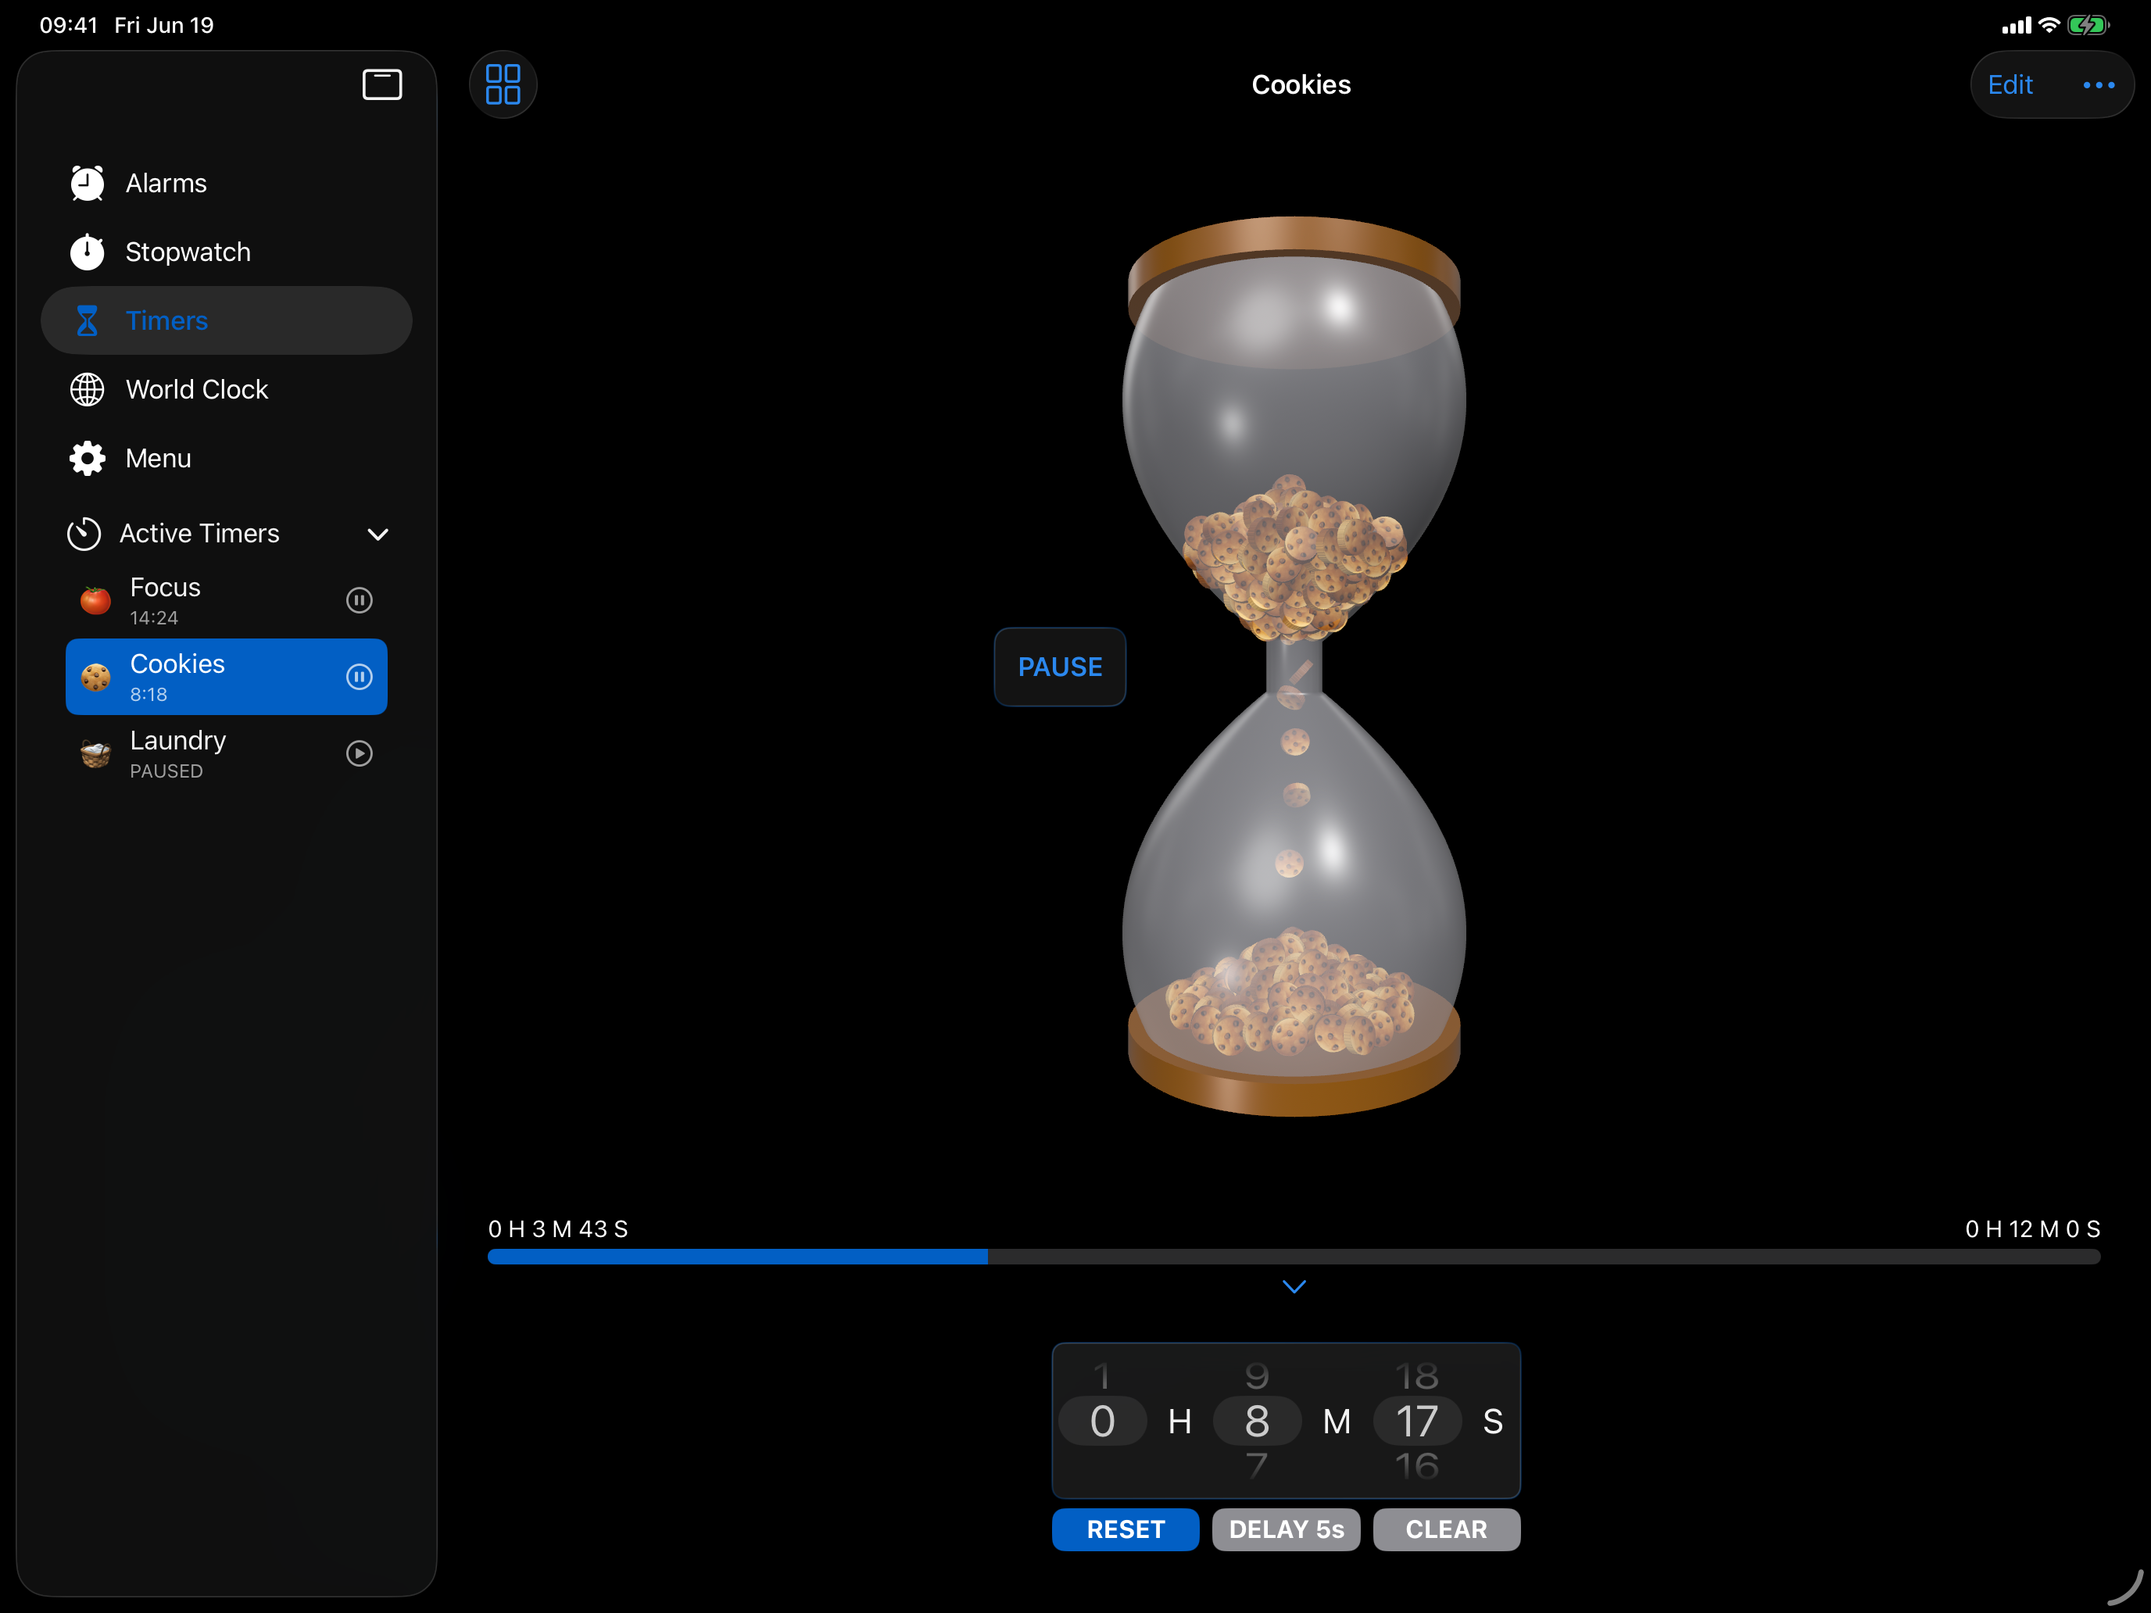Click the Edit button
Image resolution: width=2151 pixels, height=1613 pixels.
pyautogui.click(x=2010, y=84)
